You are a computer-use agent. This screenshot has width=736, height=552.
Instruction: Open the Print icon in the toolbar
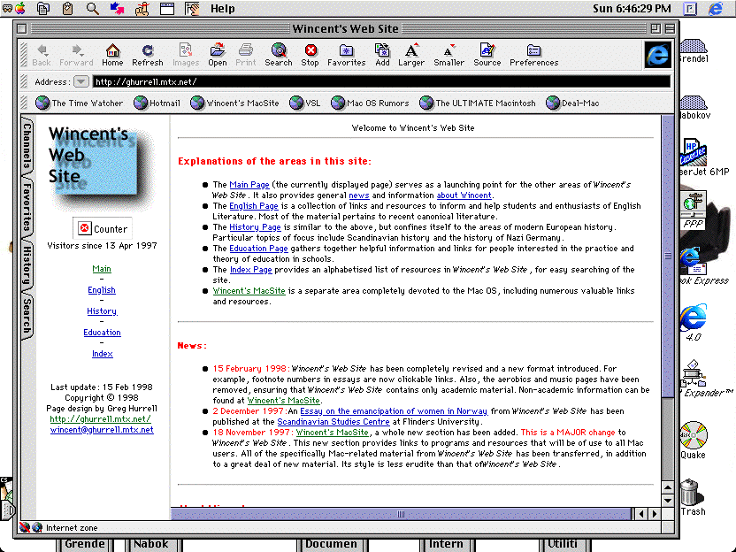[x=246, y=53]
